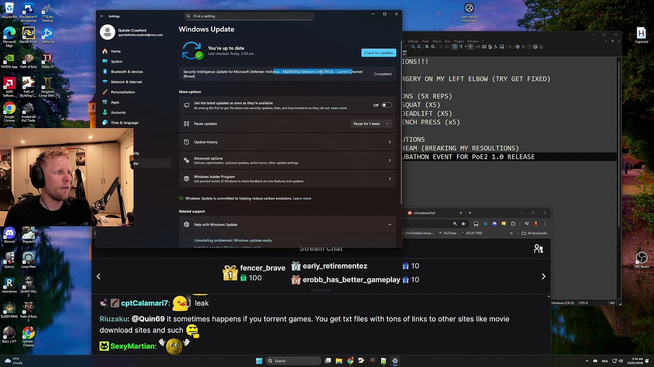Screen dimensions: 654x367
Task: Click the Quintin Crawford account profile
Action: point(132,32)
